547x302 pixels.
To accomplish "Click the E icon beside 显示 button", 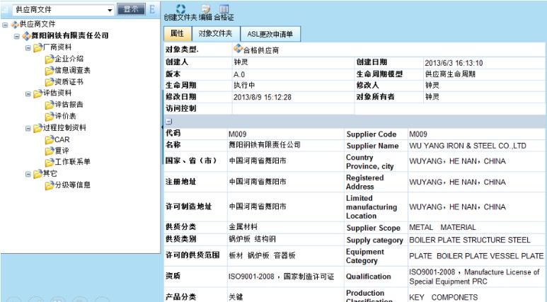I will click(x=152, y=9).
